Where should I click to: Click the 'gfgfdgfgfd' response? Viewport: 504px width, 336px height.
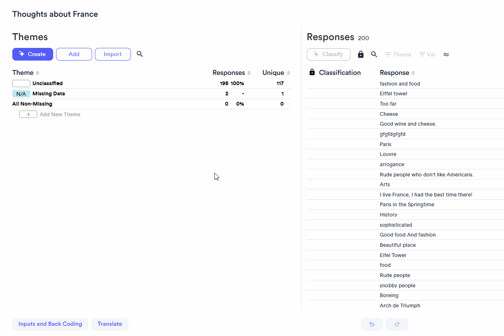click(392, 134)
